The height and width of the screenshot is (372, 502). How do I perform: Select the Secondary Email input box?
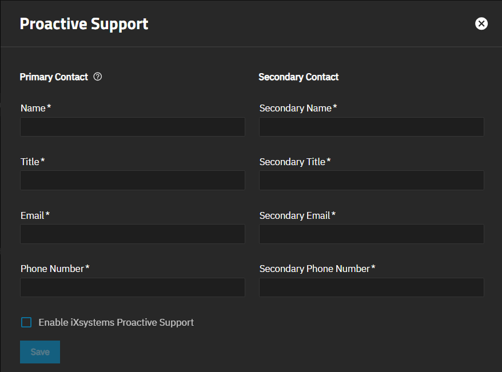click(x=371, y=234)
